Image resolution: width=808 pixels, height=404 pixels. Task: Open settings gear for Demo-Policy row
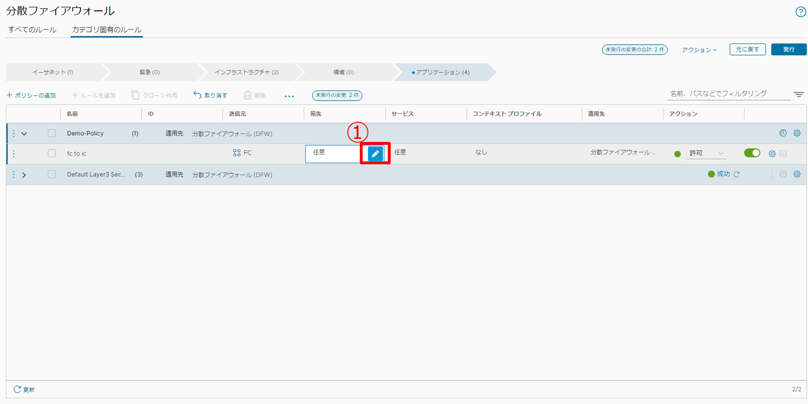pos(797,133)
